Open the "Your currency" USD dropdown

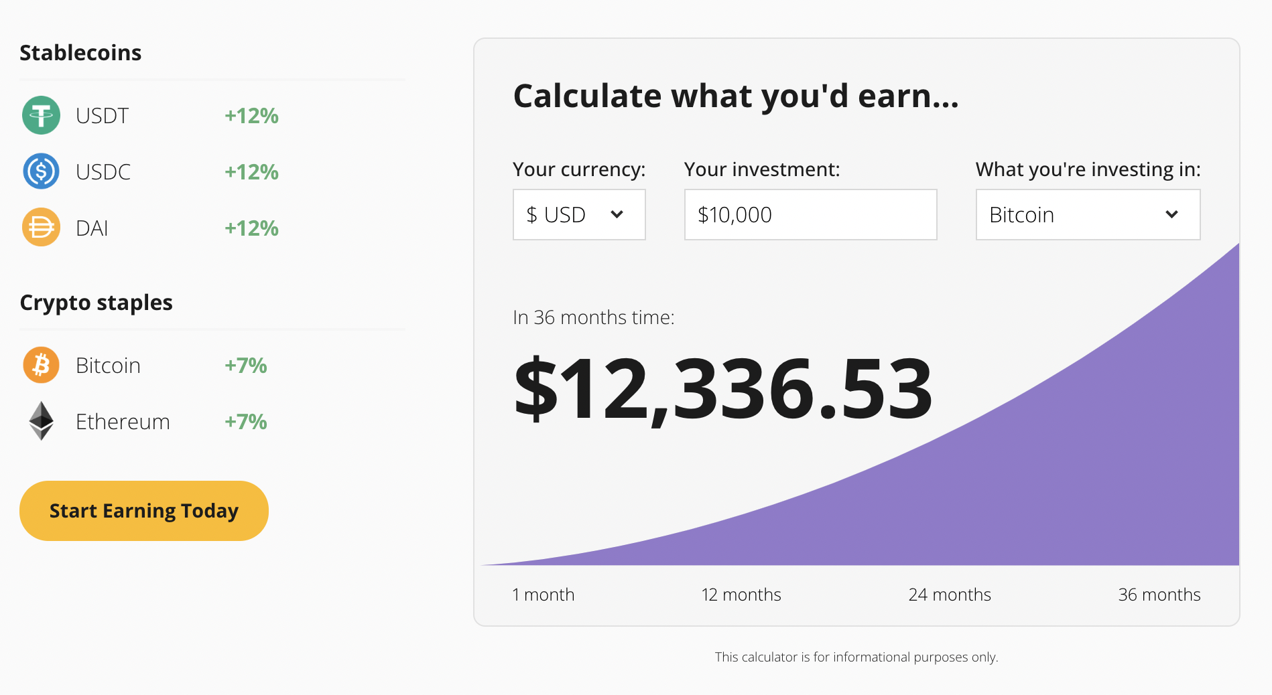point(578,214)
